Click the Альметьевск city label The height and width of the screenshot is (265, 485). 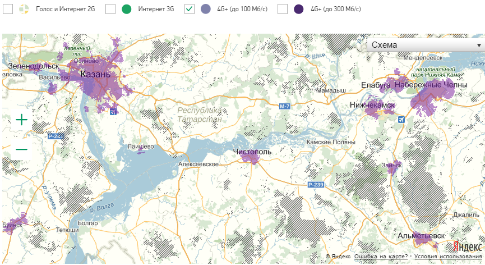pos(421,236)
